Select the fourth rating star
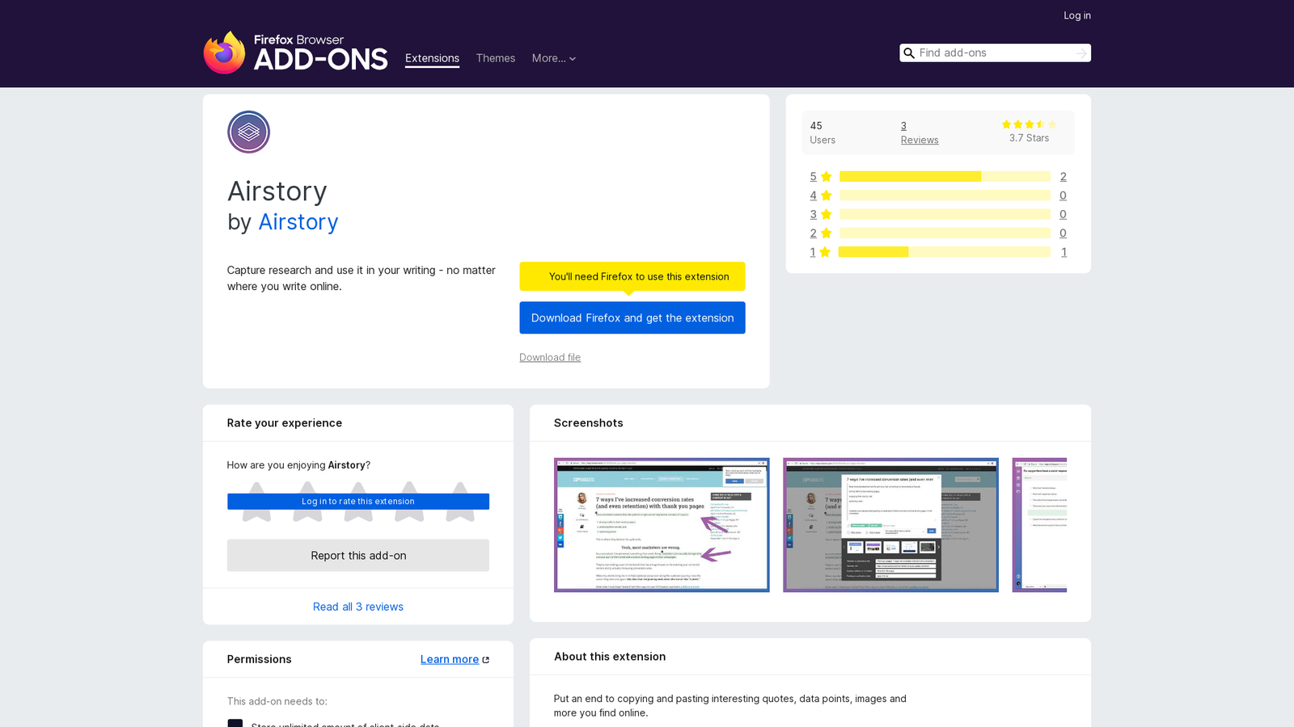Image resolution: width=1294 pixels, height=727 pixels. click(x=409, y=502)
